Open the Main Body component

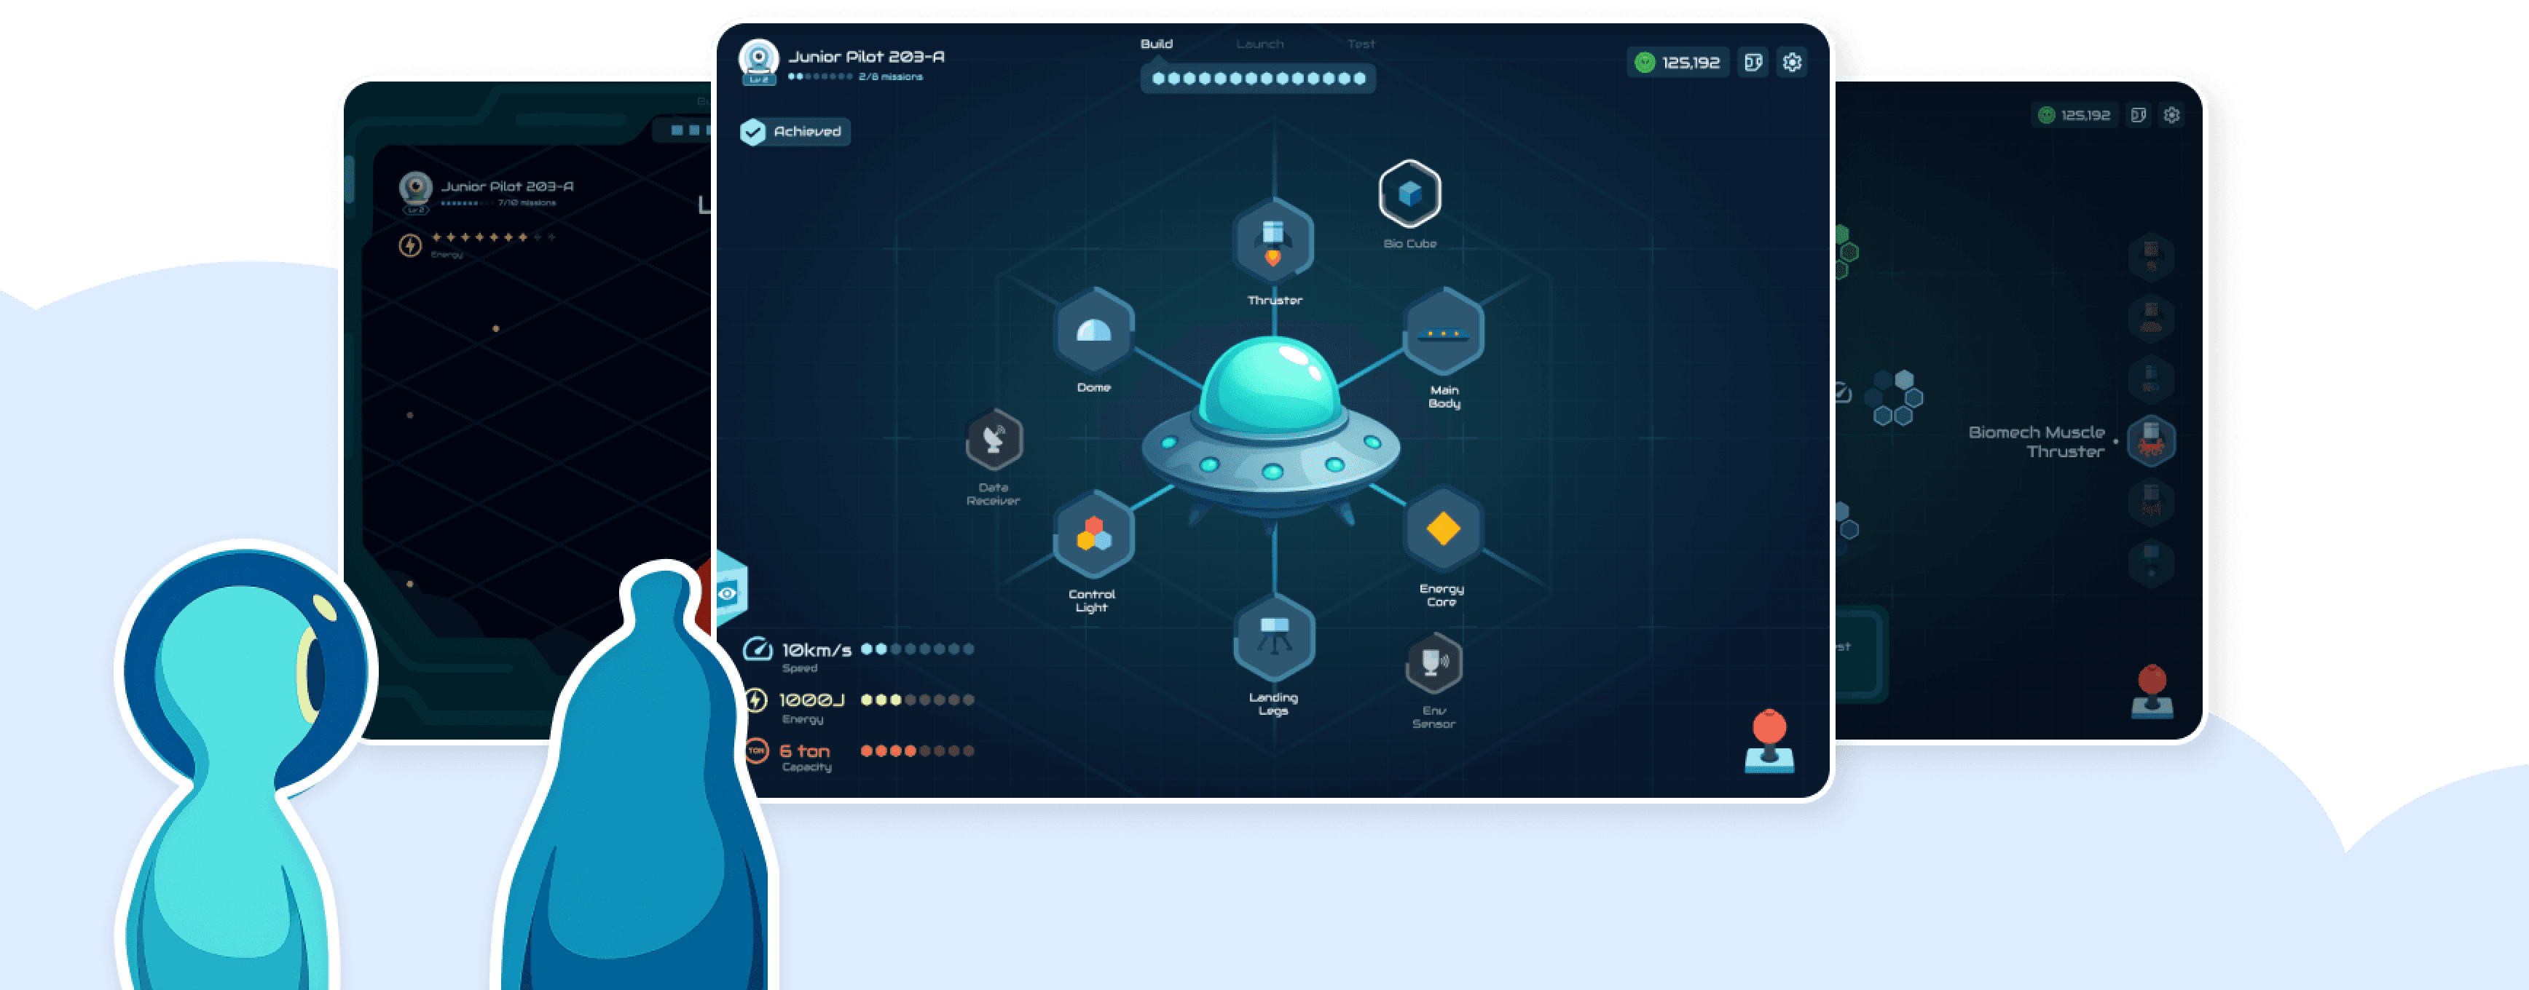pyautogui.click(x=1443, y=332)
